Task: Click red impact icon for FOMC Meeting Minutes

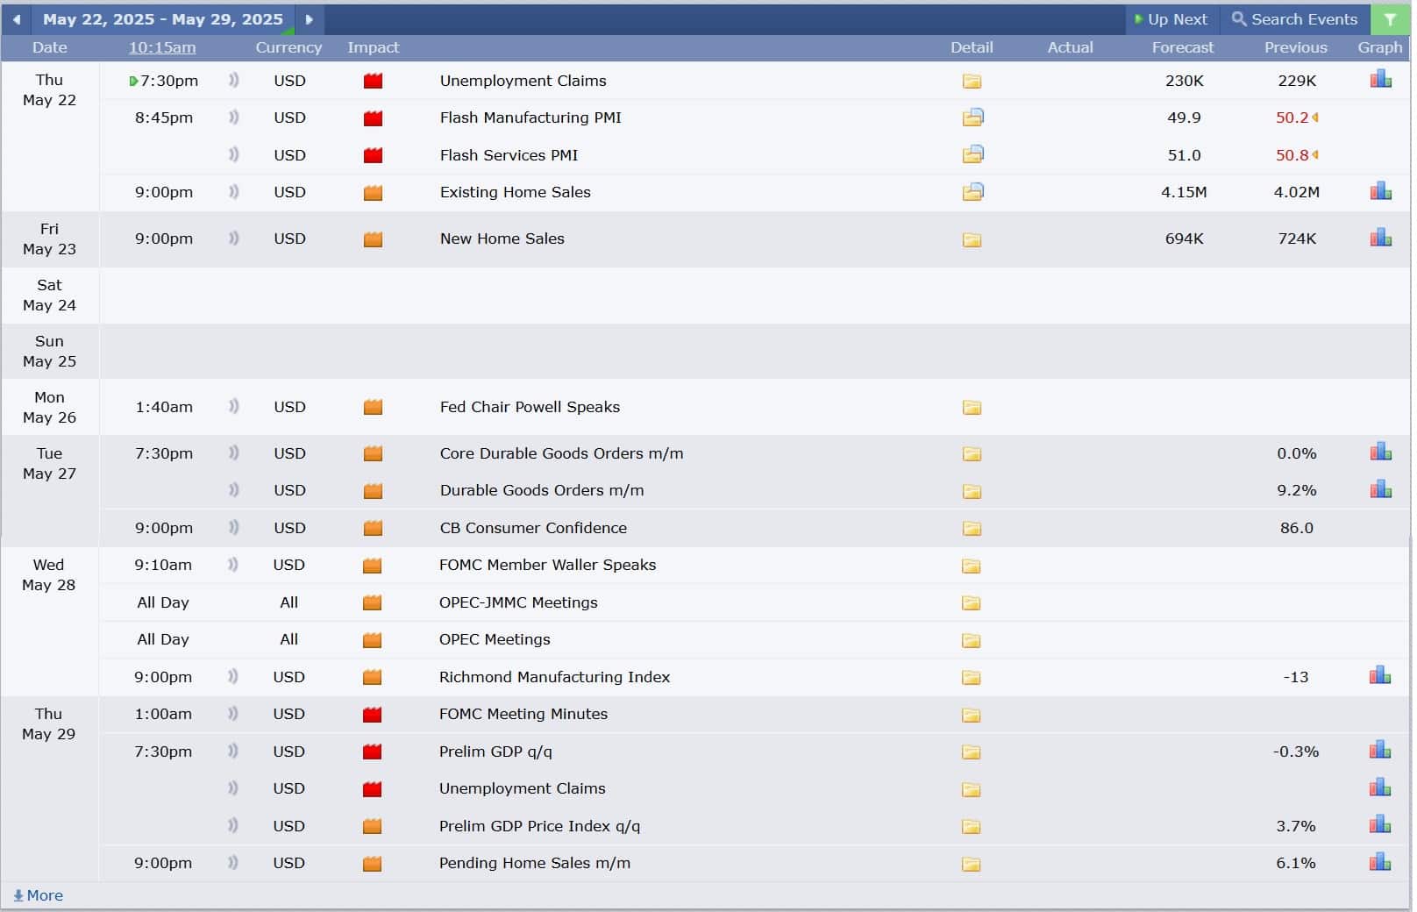Action: pos(373,715)
